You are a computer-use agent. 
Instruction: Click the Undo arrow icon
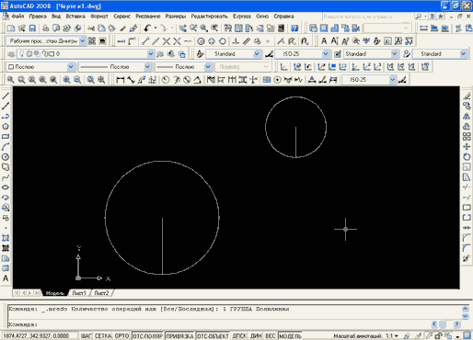[x=147, y=28]
